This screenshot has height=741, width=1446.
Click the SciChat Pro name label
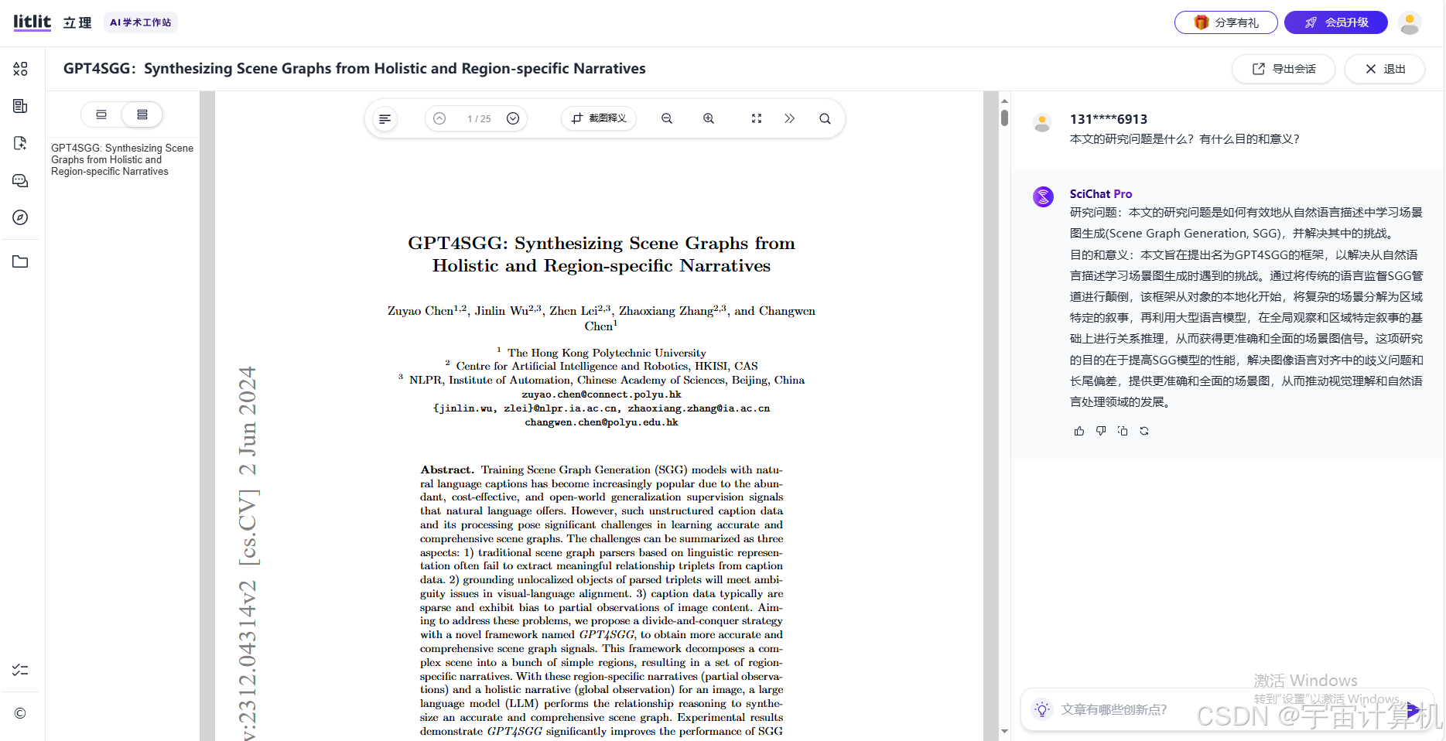click(x=1100, y=194)
